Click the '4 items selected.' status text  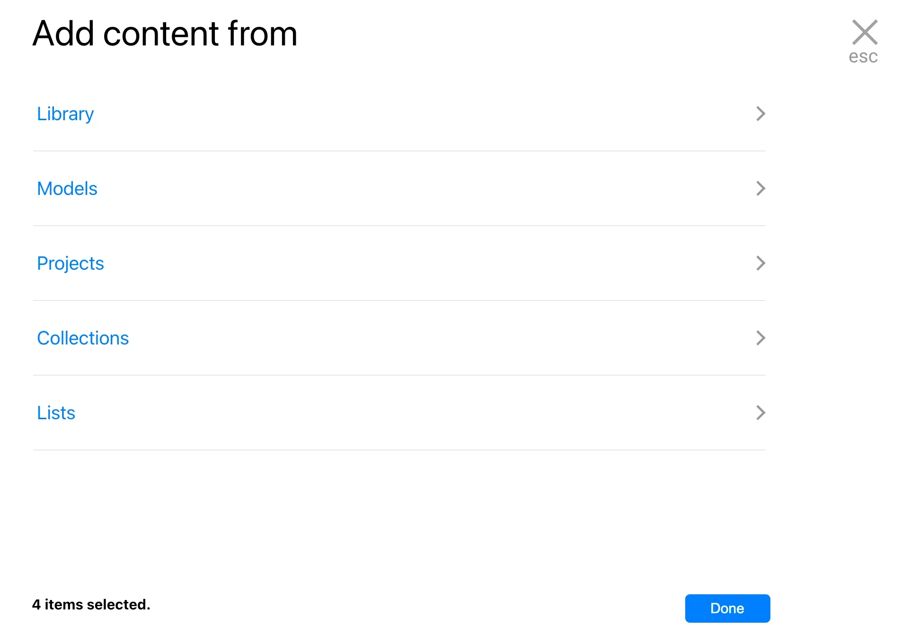pos(91,605)
